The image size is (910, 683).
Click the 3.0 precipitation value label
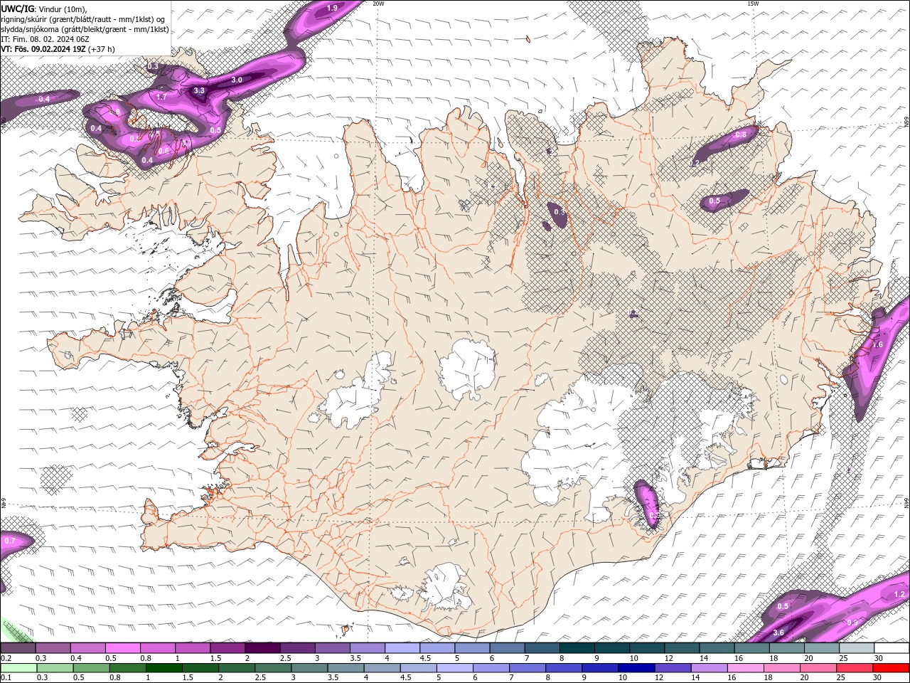pyautogui.click(x=237, y=80)
